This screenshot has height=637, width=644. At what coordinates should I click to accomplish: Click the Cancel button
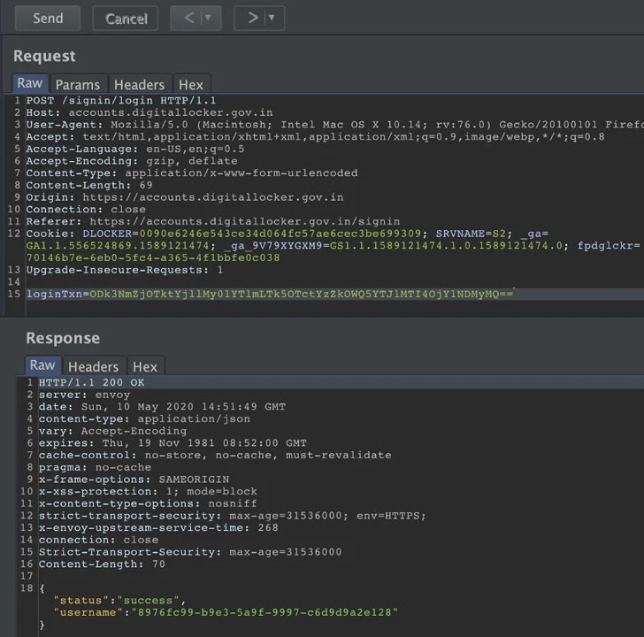(x=126, y=19)
